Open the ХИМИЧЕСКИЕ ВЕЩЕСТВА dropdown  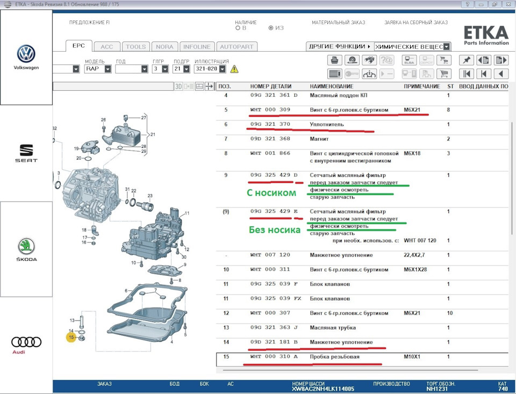[x=447, y=47]
